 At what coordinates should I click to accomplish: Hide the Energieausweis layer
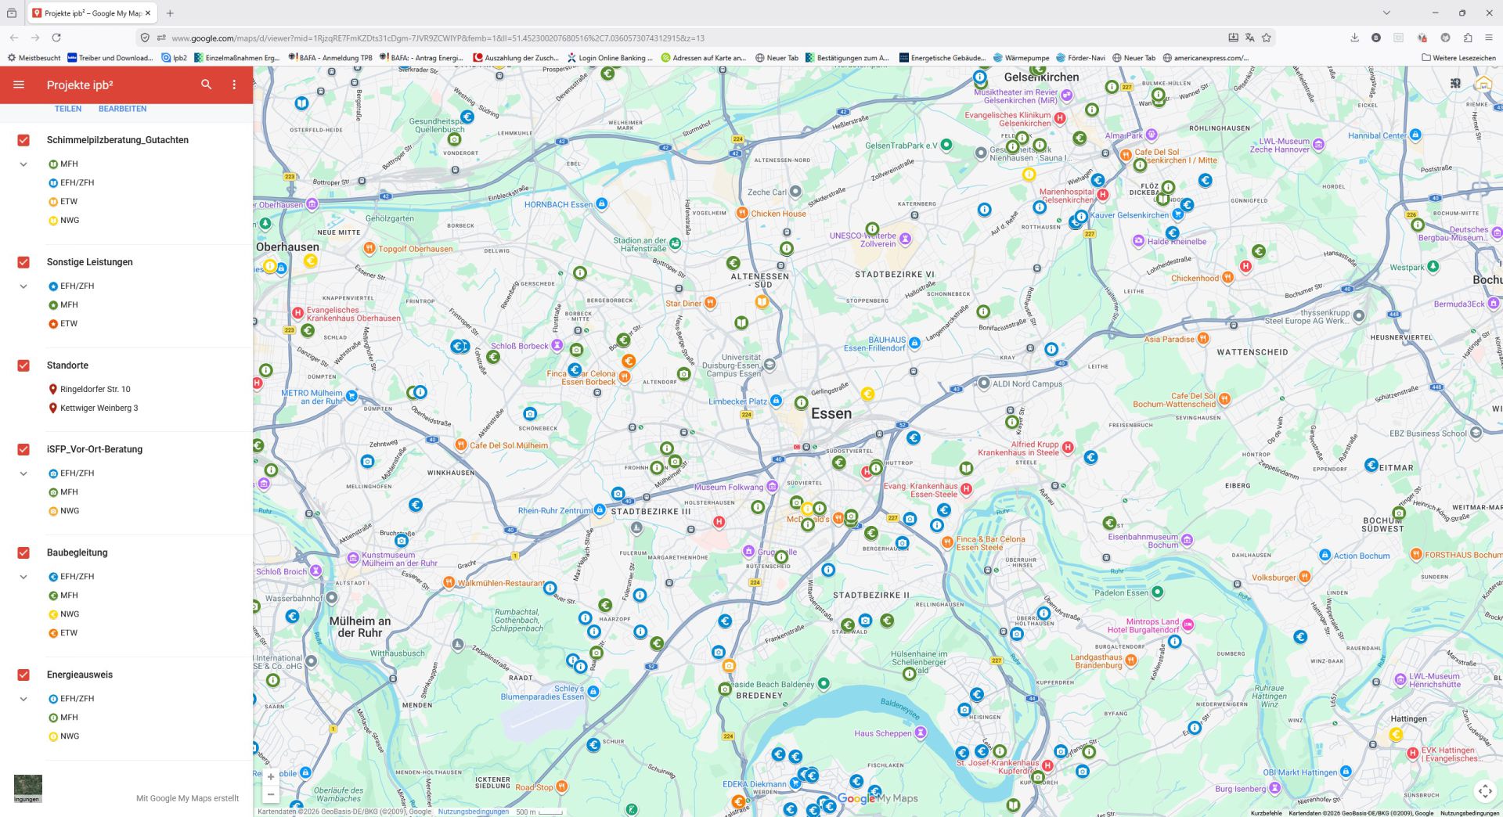pos(23,675)
